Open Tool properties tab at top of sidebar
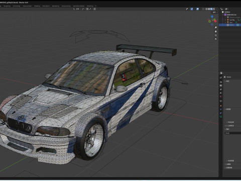Image resolution: width=241 pixels, height=181 pixels. (x=221, y=77)
